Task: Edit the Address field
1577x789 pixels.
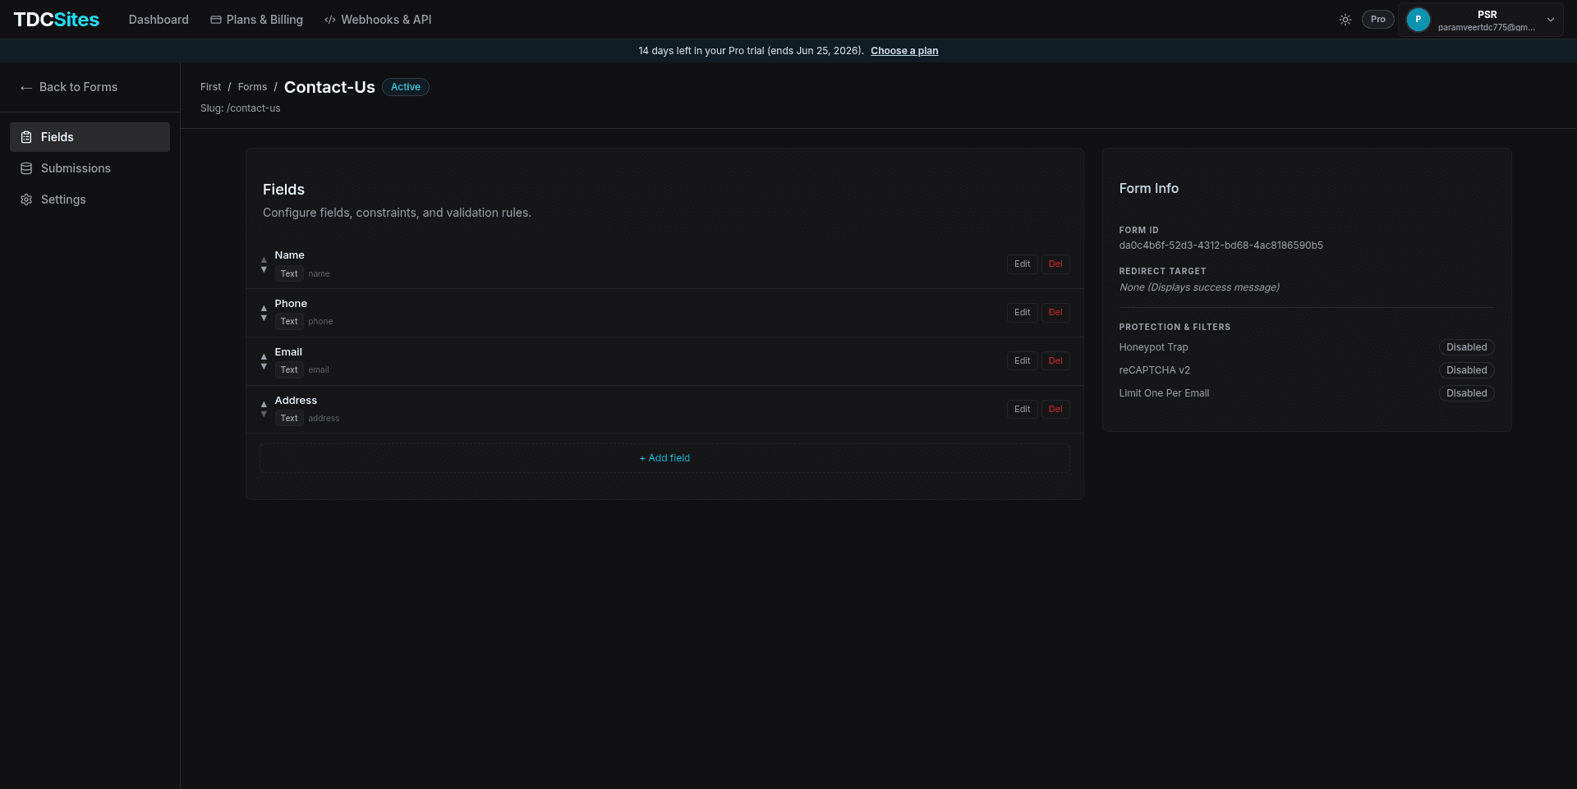Action: (x=1022, y=410)
